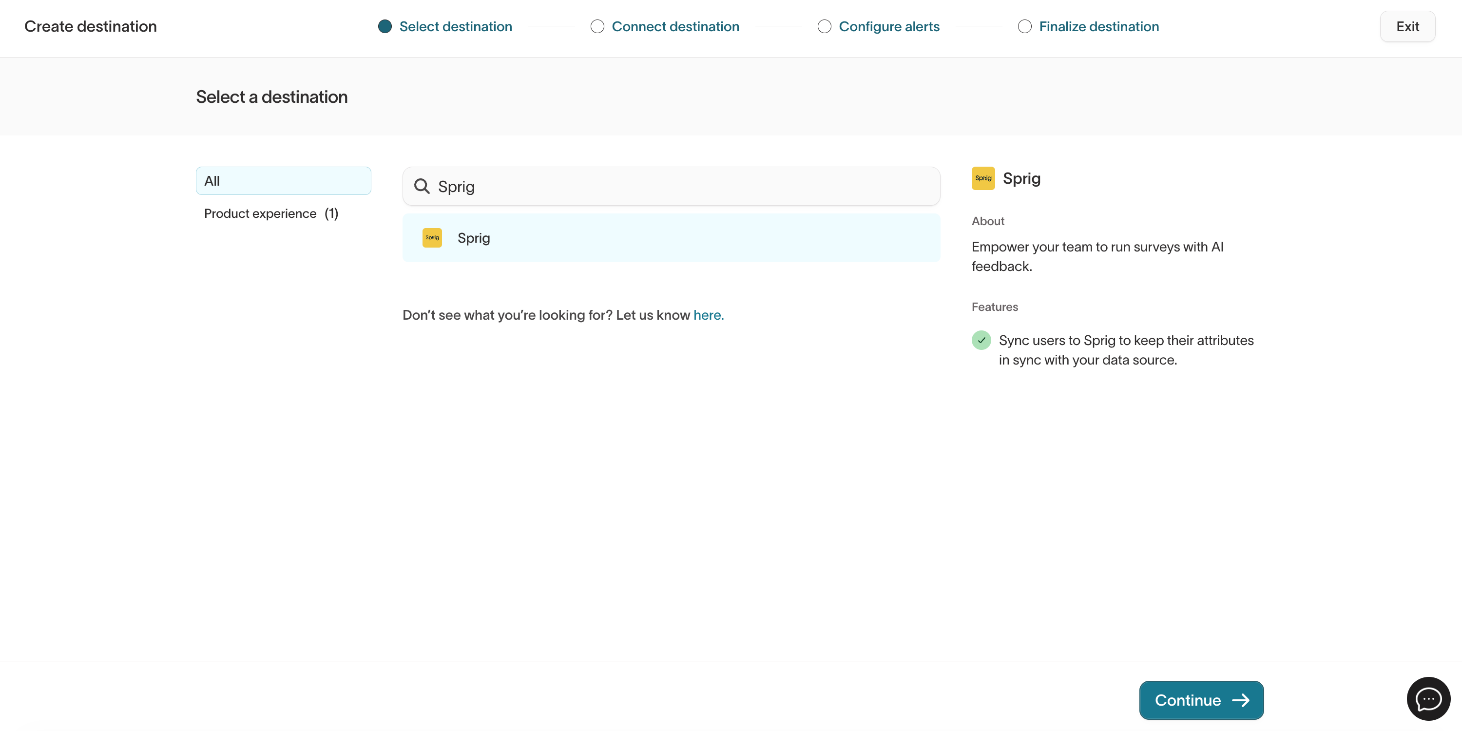The height and width of the screenshot is (731, 1462).
Task: Click the arrow on Continue button
Action: [1241, 700]
